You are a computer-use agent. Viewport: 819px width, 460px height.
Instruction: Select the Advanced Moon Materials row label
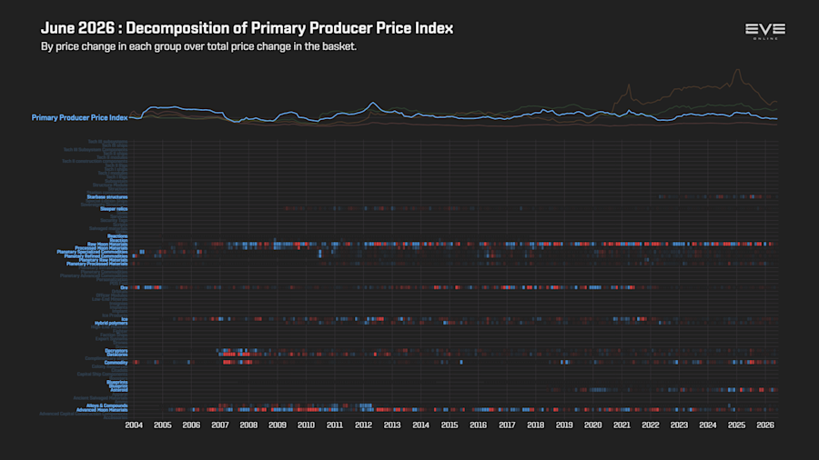(102, 410)
